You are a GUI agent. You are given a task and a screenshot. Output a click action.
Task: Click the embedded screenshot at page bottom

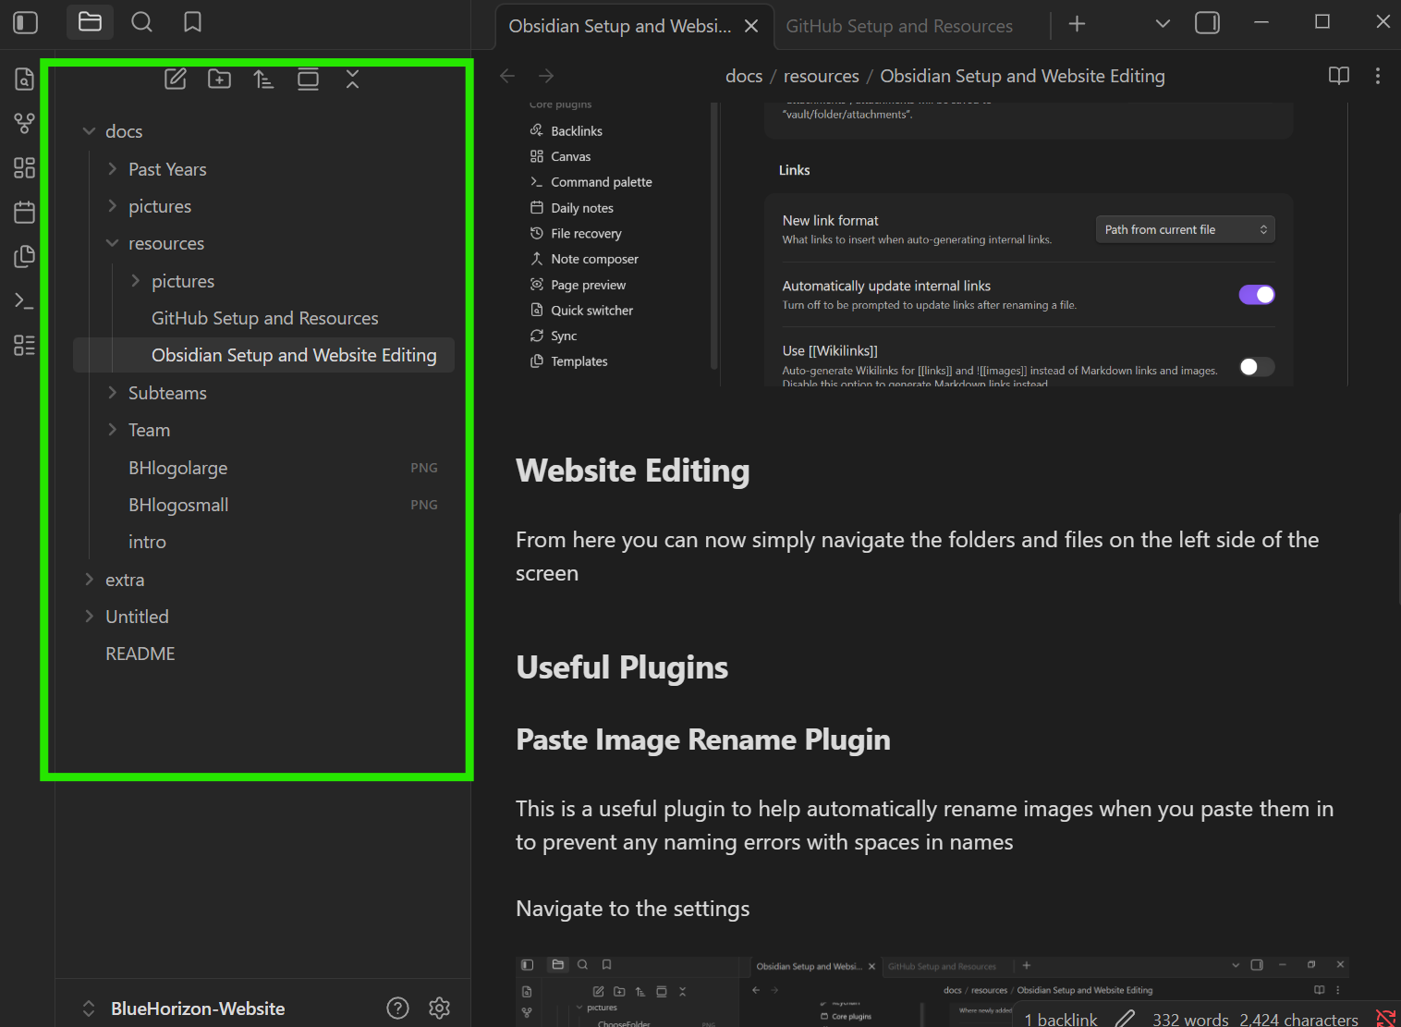[932, 992]
